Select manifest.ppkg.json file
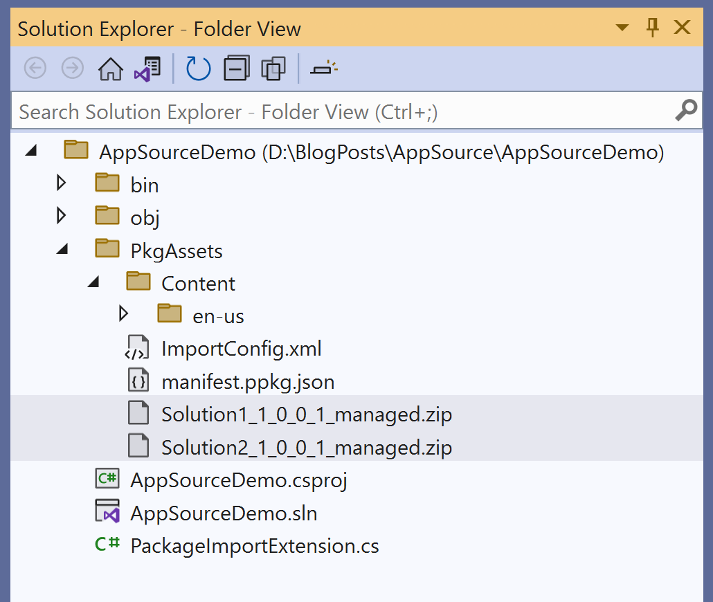The height and width of the screenshot is (602, 713). click(x=247, y=381)
